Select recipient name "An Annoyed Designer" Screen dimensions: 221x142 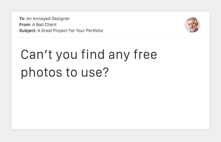click(48, 19)
